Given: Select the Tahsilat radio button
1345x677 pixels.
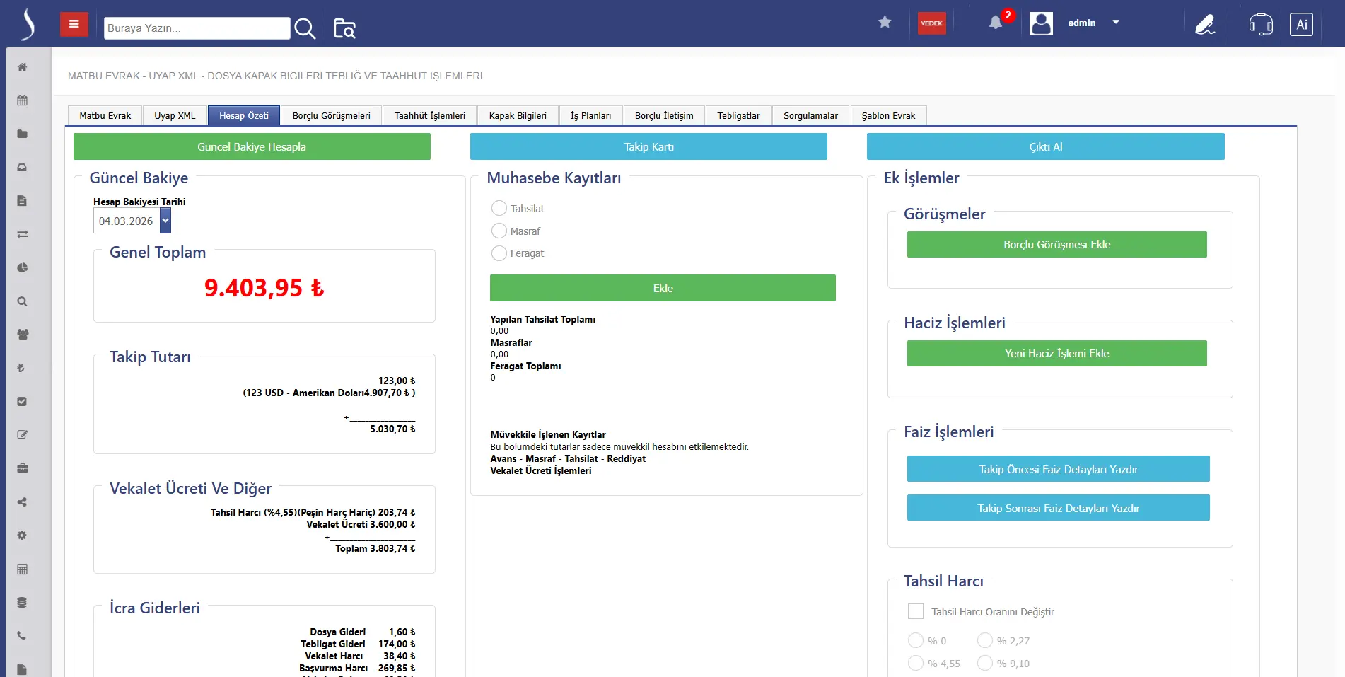Looking at the screenshot, I should point(499,209).
